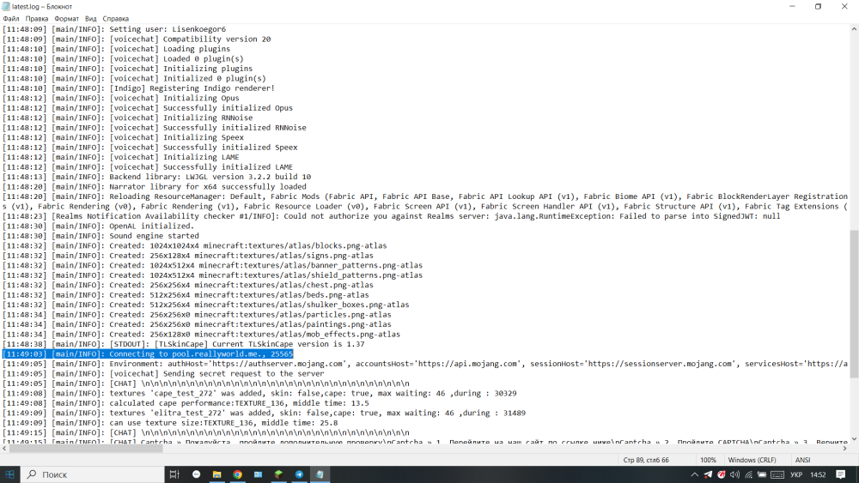Screen dimensions: 859x483
Task: Click 'Registering Indigo renderer!' line
Action: coord(138,88)
